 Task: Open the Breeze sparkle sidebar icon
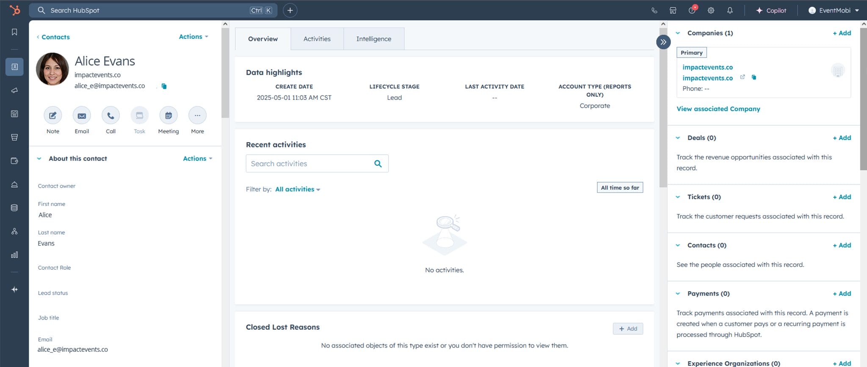14,289
